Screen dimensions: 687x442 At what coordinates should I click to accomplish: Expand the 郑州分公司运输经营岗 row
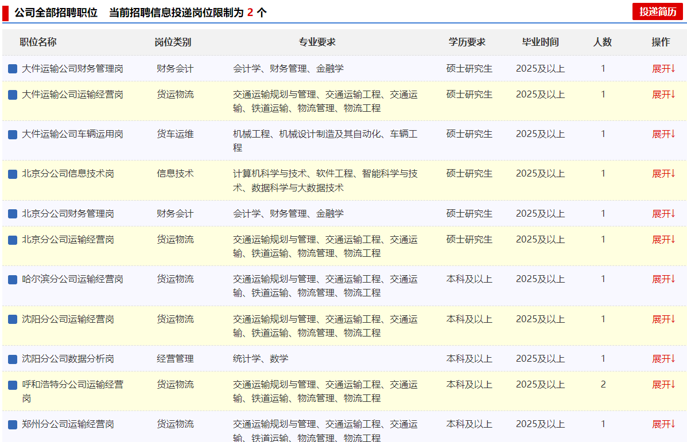coord(663,424)
